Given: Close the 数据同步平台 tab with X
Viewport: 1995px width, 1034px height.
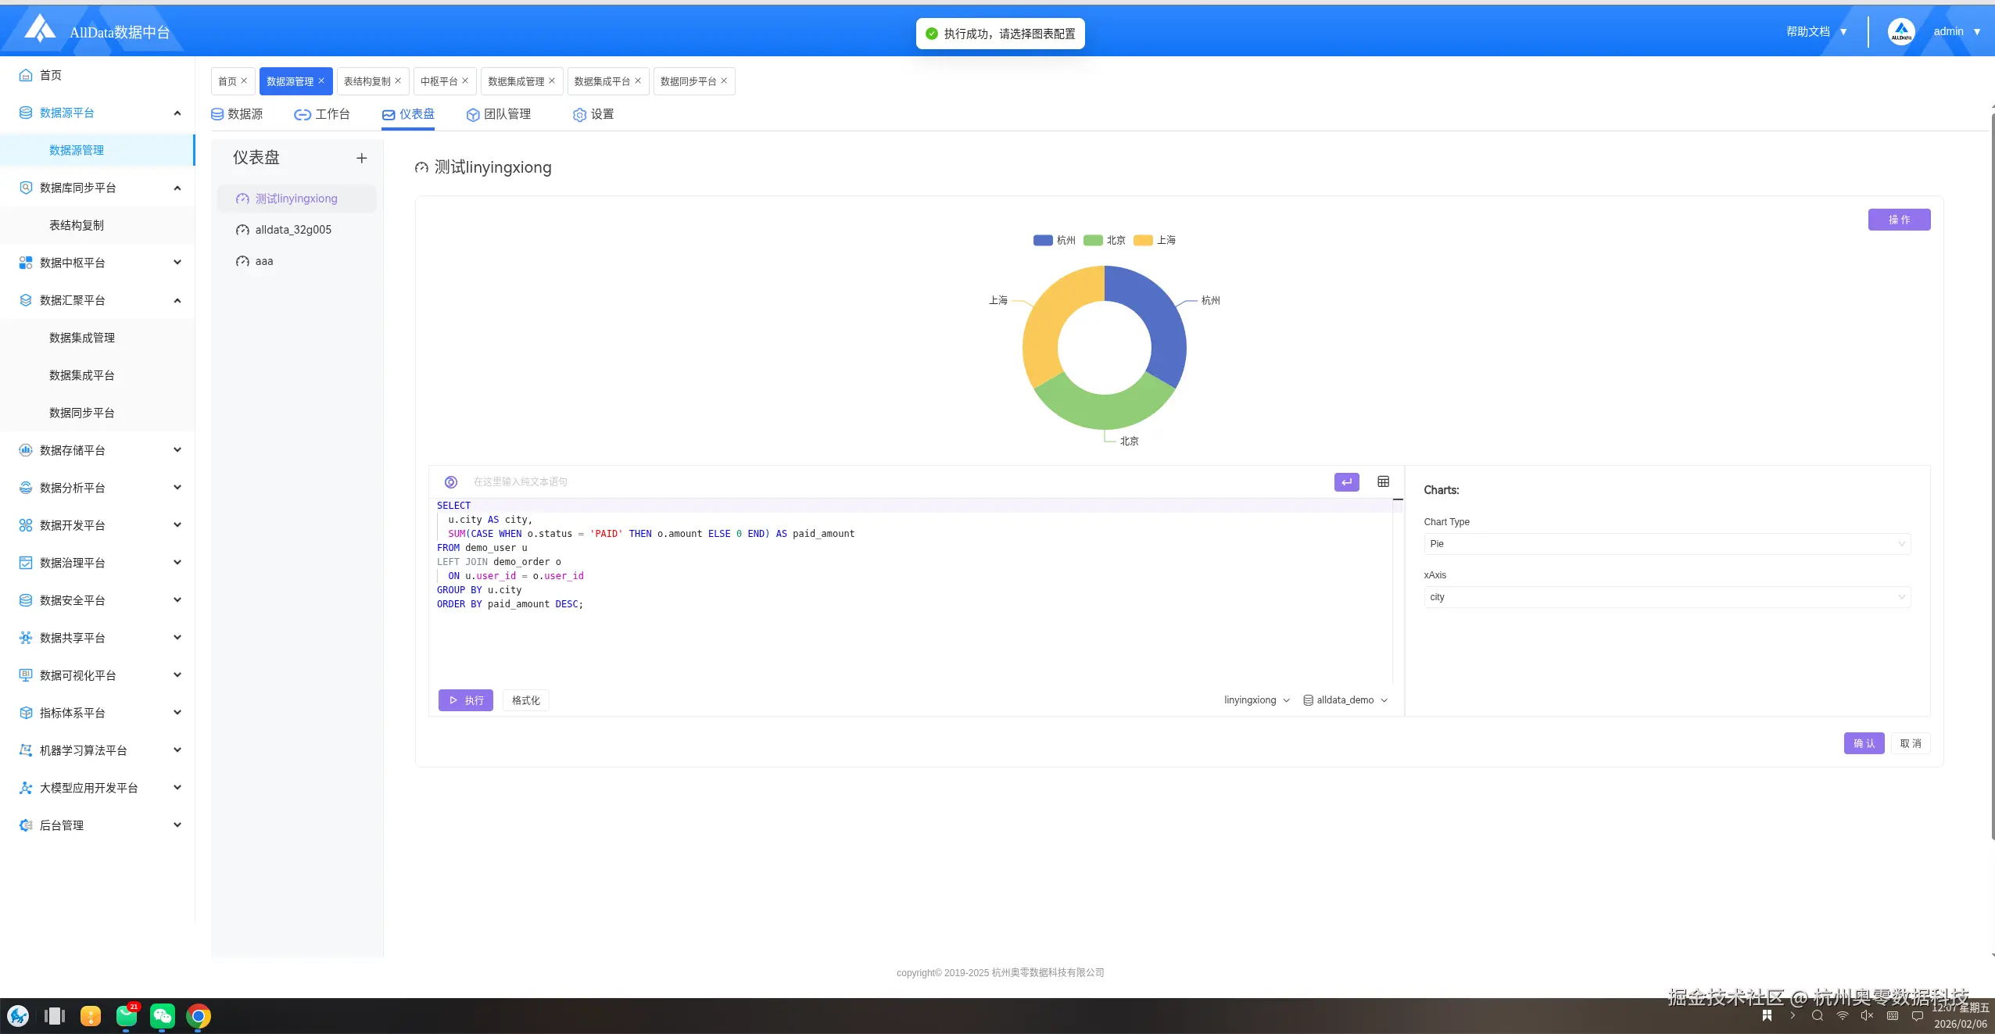Looking at the screenshot, I should (x=724, y=81).
